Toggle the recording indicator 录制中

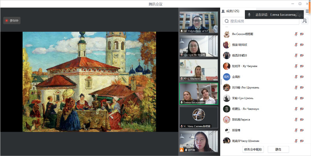point(12,21)
